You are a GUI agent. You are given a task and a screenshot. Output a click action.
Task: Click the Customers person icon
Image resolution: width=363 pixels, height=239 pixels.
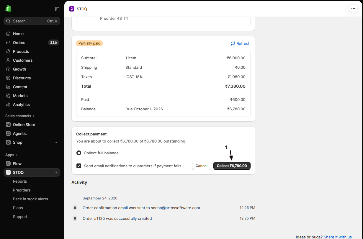(8, 60)
